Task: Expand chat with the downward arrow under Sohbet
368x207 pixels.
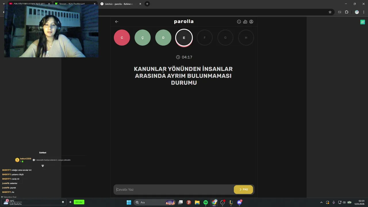Action: [43, 166]
